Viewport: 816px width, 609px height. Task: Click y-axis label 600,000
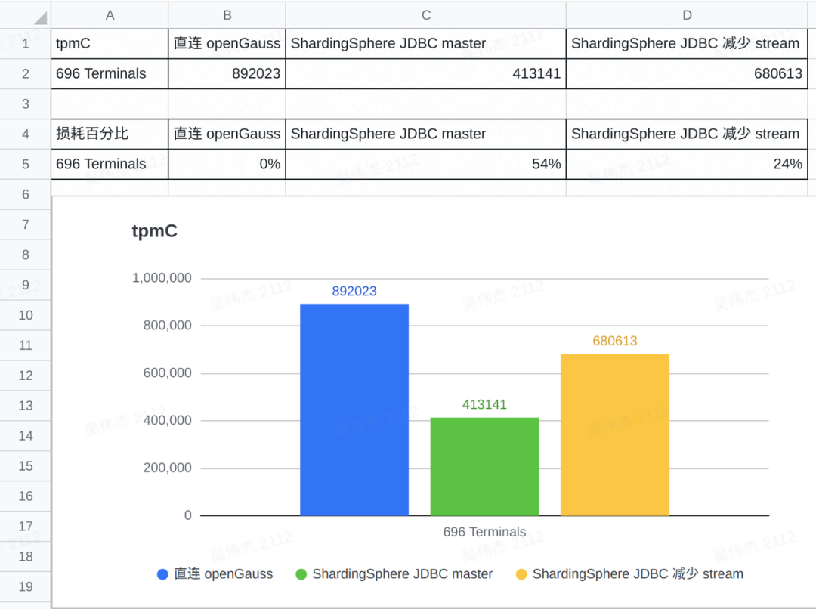tap(168, 373)
